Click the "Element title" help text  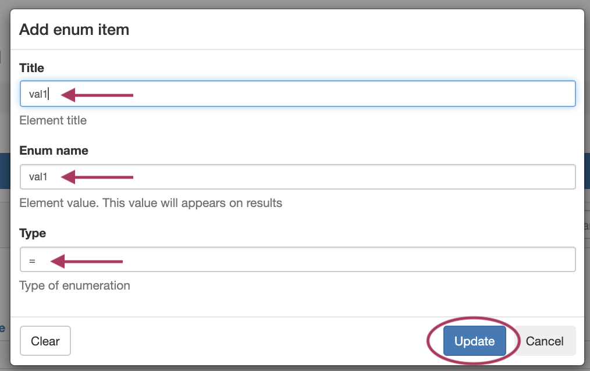[x=53, y=120]
